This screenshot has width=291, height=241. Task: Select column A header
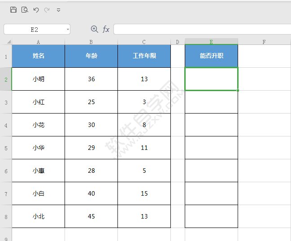tap(38, 42)
